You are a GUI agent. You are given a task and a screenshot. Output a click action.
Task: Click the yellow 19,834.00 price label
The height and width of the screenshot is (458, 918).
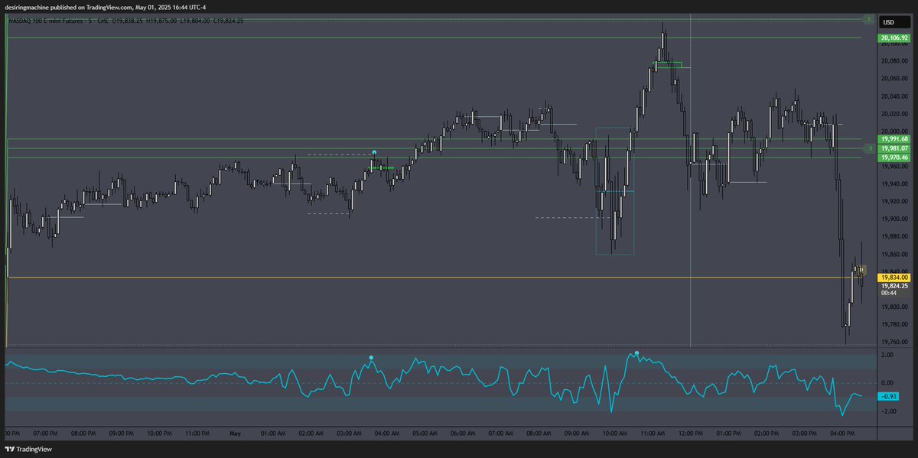(894, 278)
